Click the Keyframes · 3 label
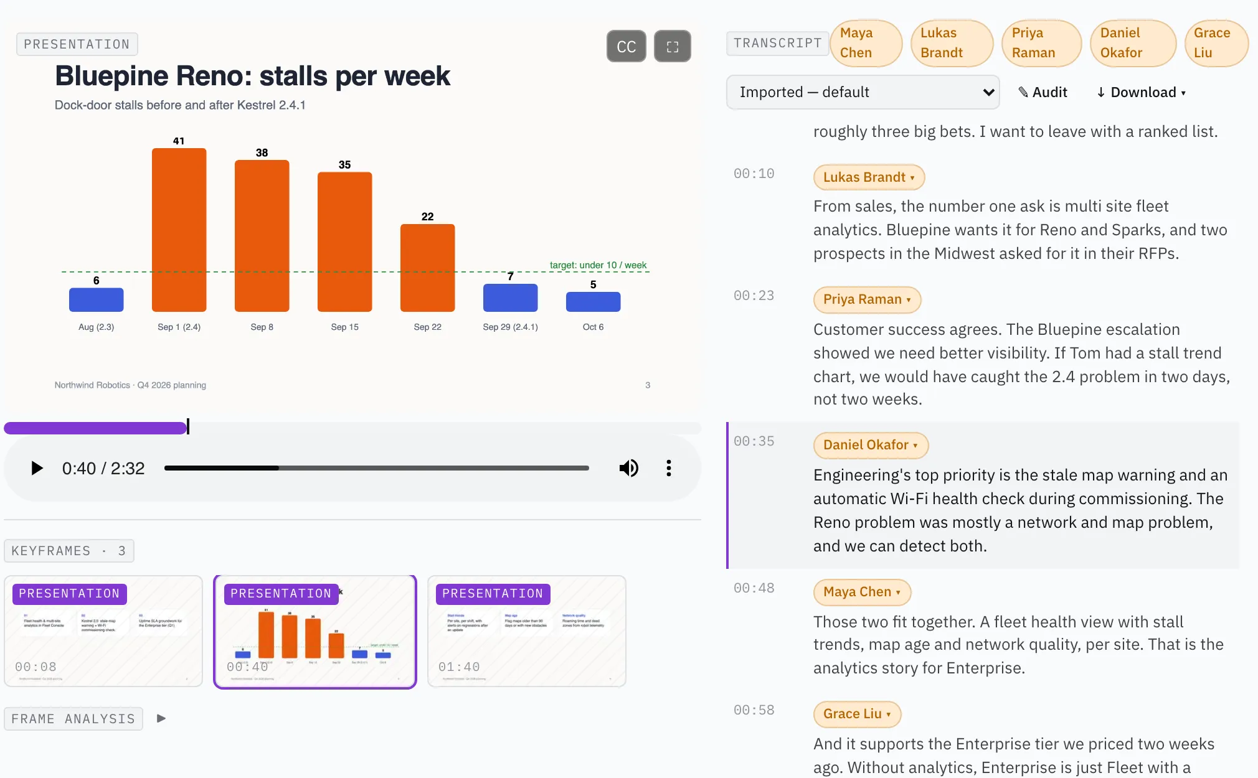The height and width of the screenshot is (778, 1258). point(69,551)
